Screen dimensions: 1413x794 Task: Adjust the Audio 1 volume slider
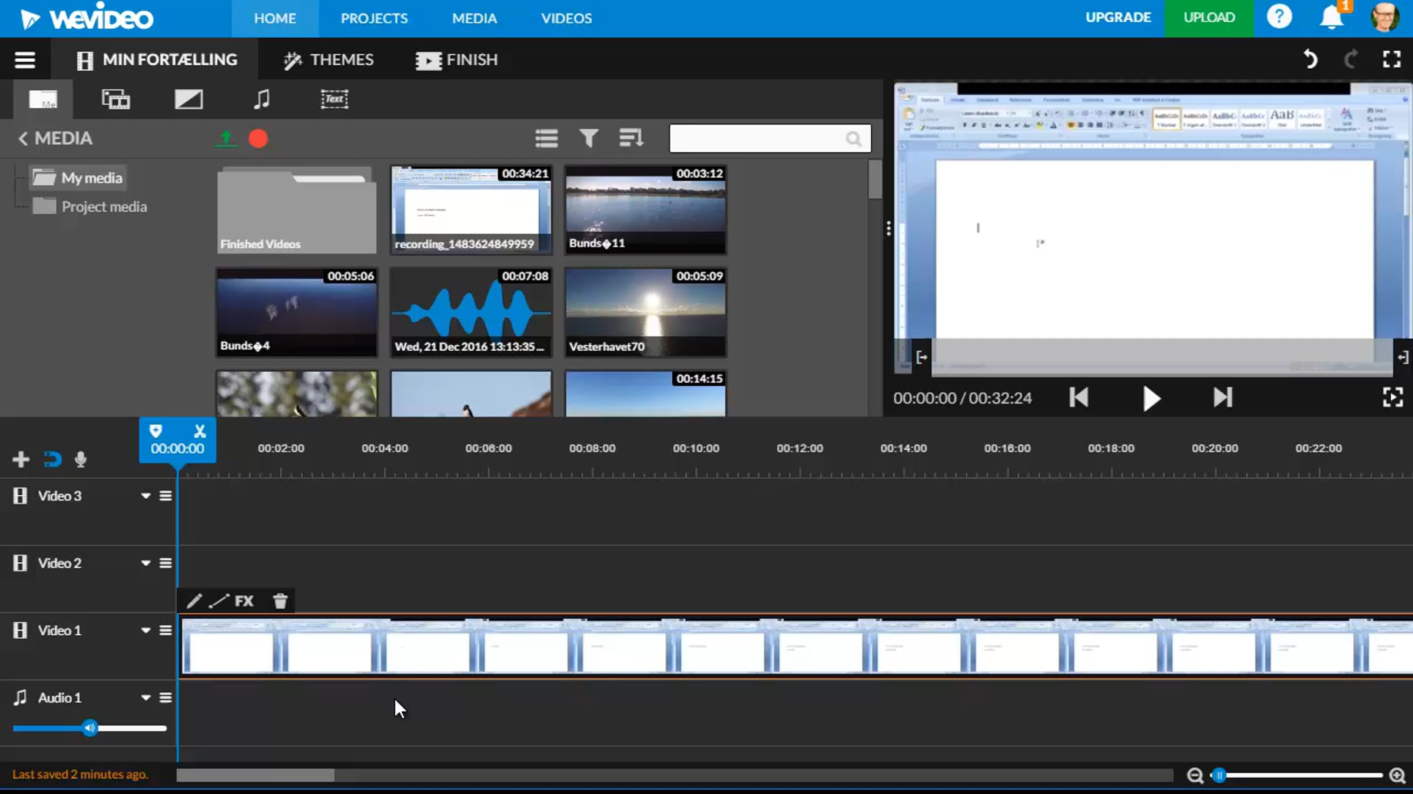[89, 728]
